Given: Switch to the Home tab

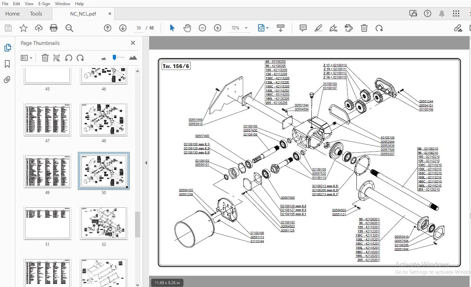Looking at the screenshot, I should pos(12,14).
